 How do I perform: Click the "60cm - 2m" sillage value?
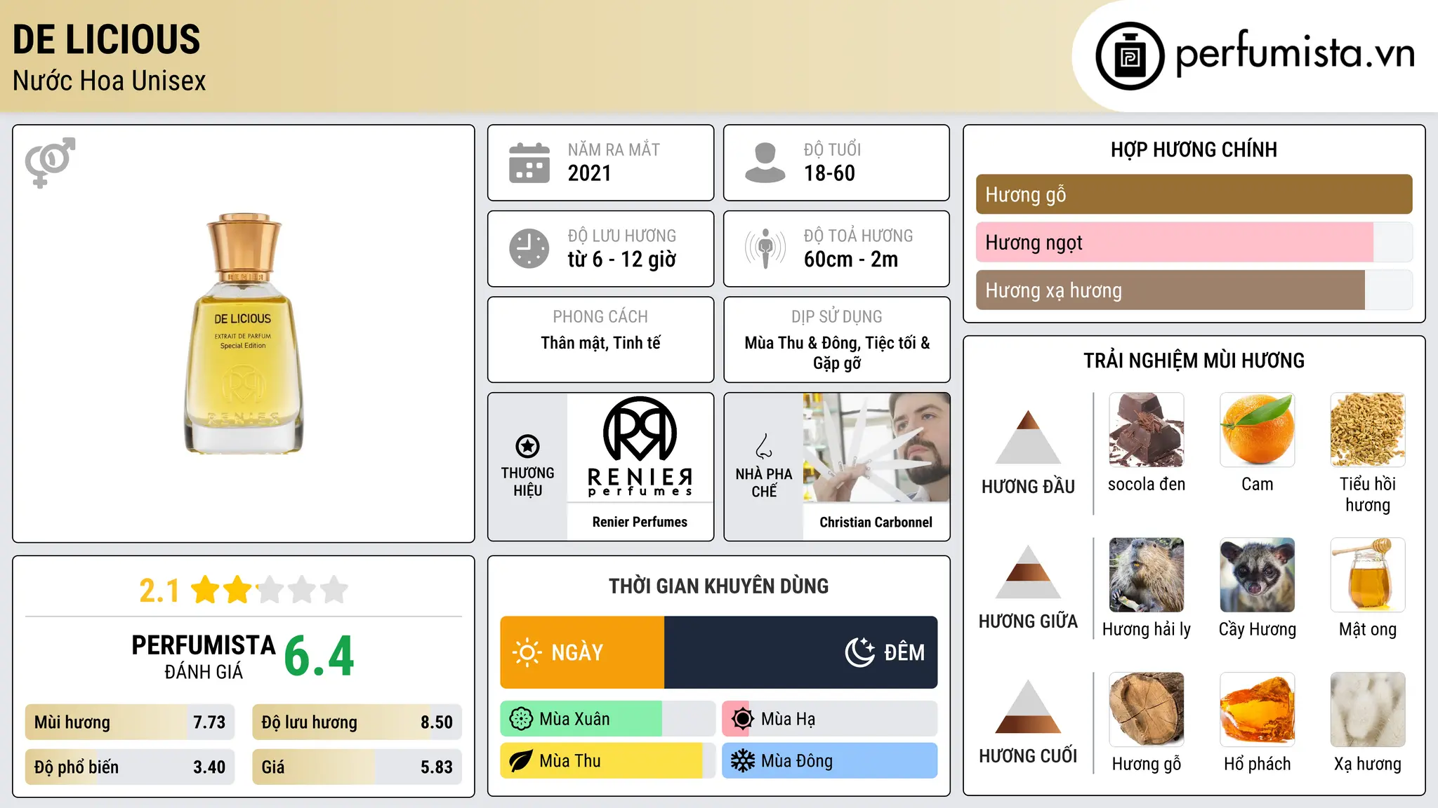coord(851,260)
